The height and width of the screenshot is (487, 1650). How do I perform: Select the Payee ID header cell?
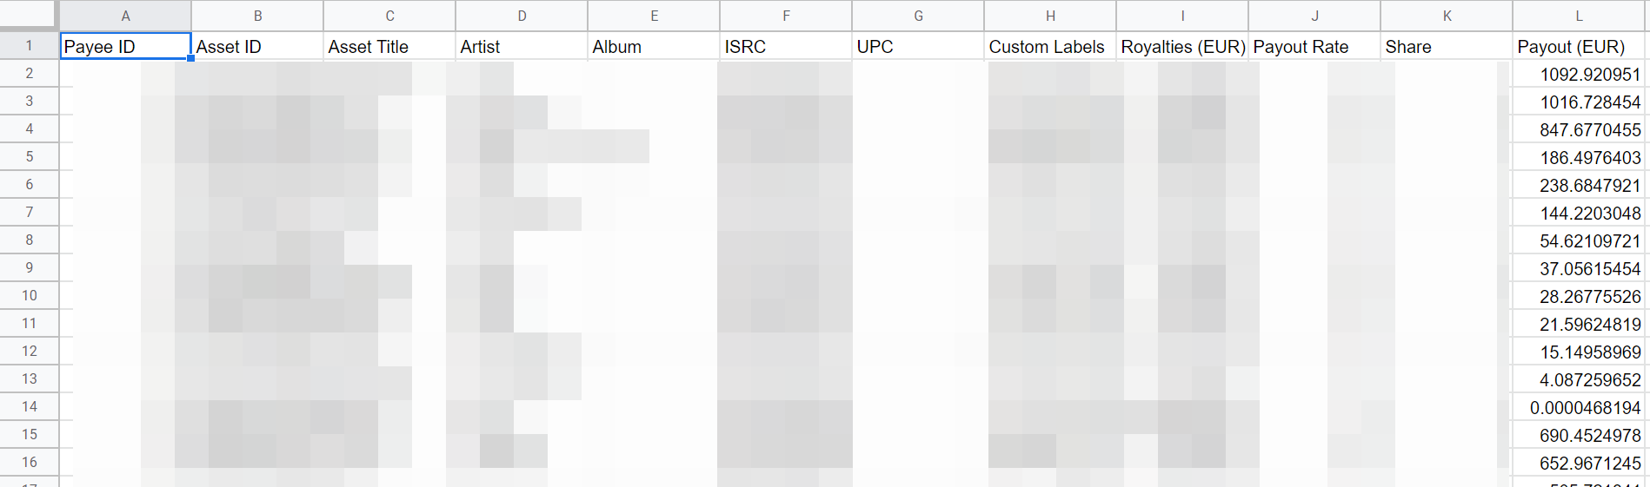pyautogui.click(x=125, y=47)
